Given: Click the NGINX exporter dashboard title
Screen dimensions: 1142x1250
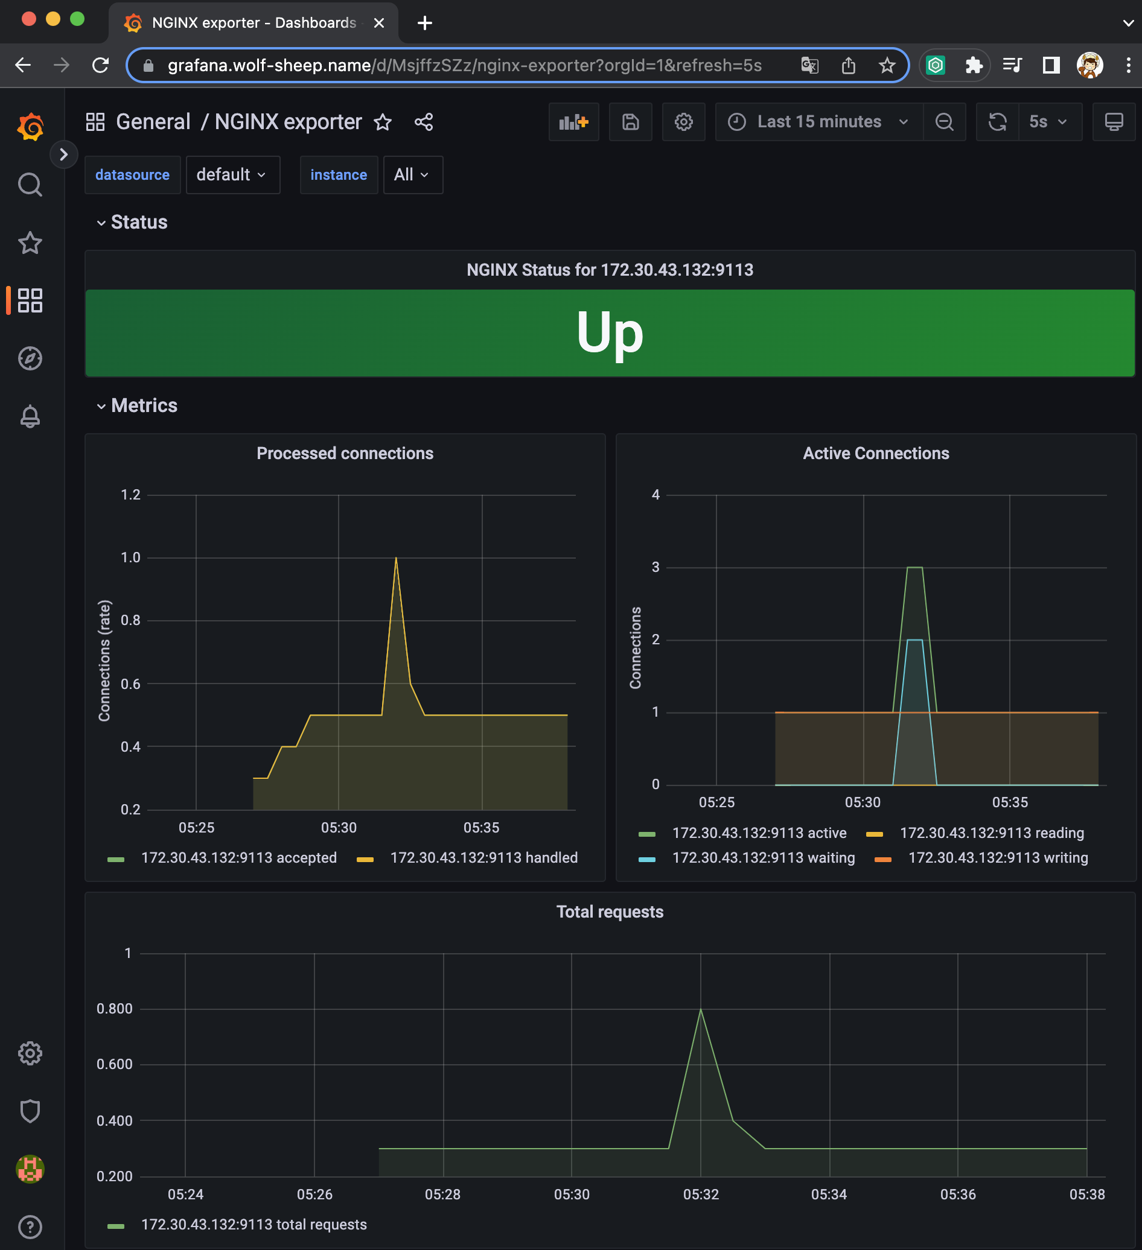Looking at the screenshot, I should (288, 121).
